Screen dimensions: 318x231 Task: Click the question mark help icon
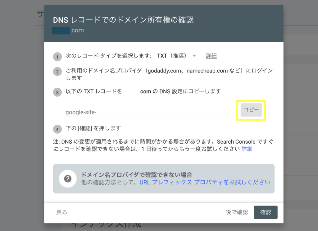[x=68, y=179]
